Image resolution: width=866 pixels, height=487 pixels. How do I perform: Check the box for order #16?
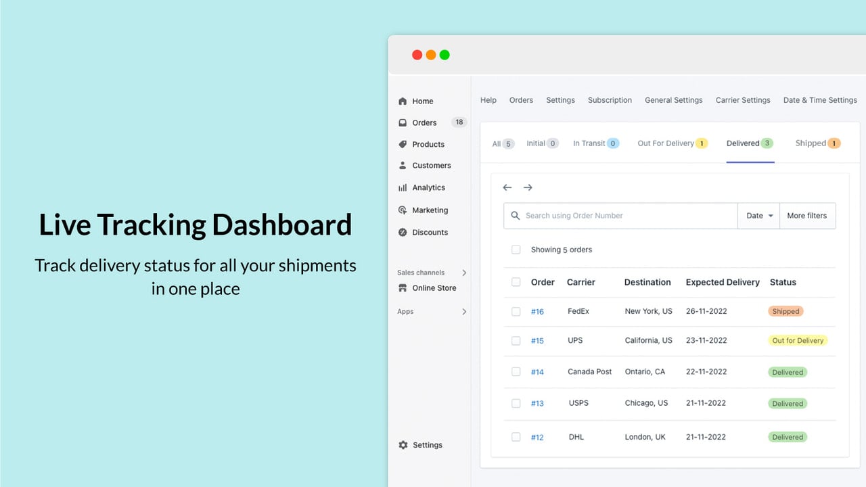pos(516,312)
